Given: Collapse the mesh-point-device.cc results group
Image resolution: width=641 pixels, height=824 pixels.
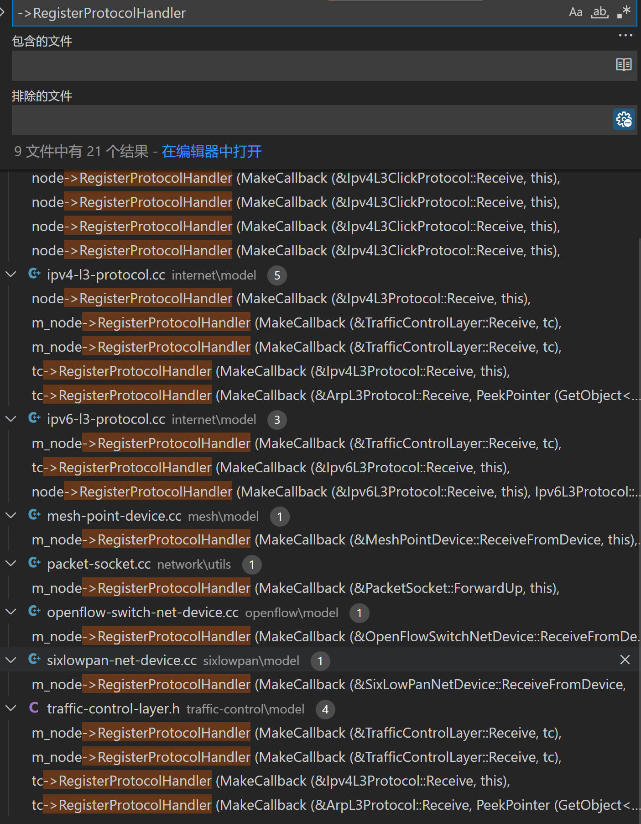Looking at the screenshot, I should tap(10, 516).
